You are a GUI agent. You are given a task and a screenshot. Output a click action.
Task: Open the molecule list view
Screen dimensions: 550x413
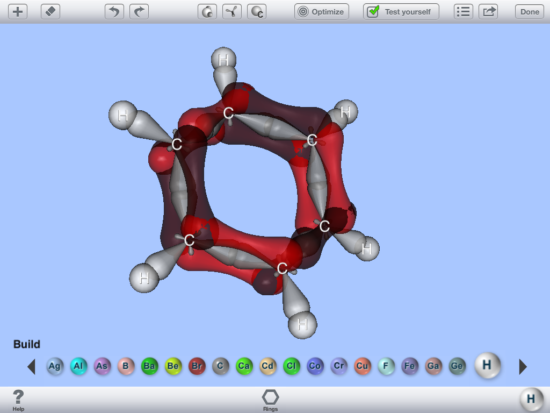463,11
